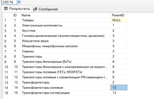Screen dimensions: 154x99
Task: Click ID cell with value 6
Action: pos(16,46)
